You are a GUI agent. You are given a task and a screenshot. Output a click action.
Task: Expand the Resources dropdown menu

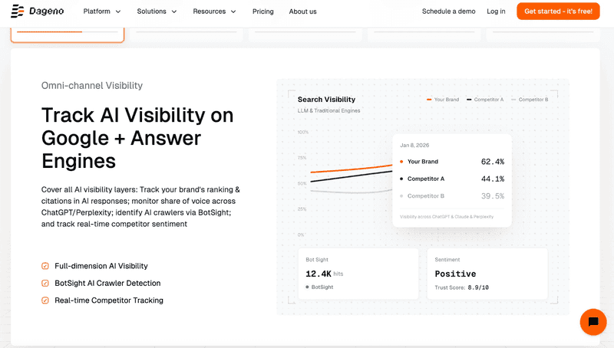click(214, 11)
